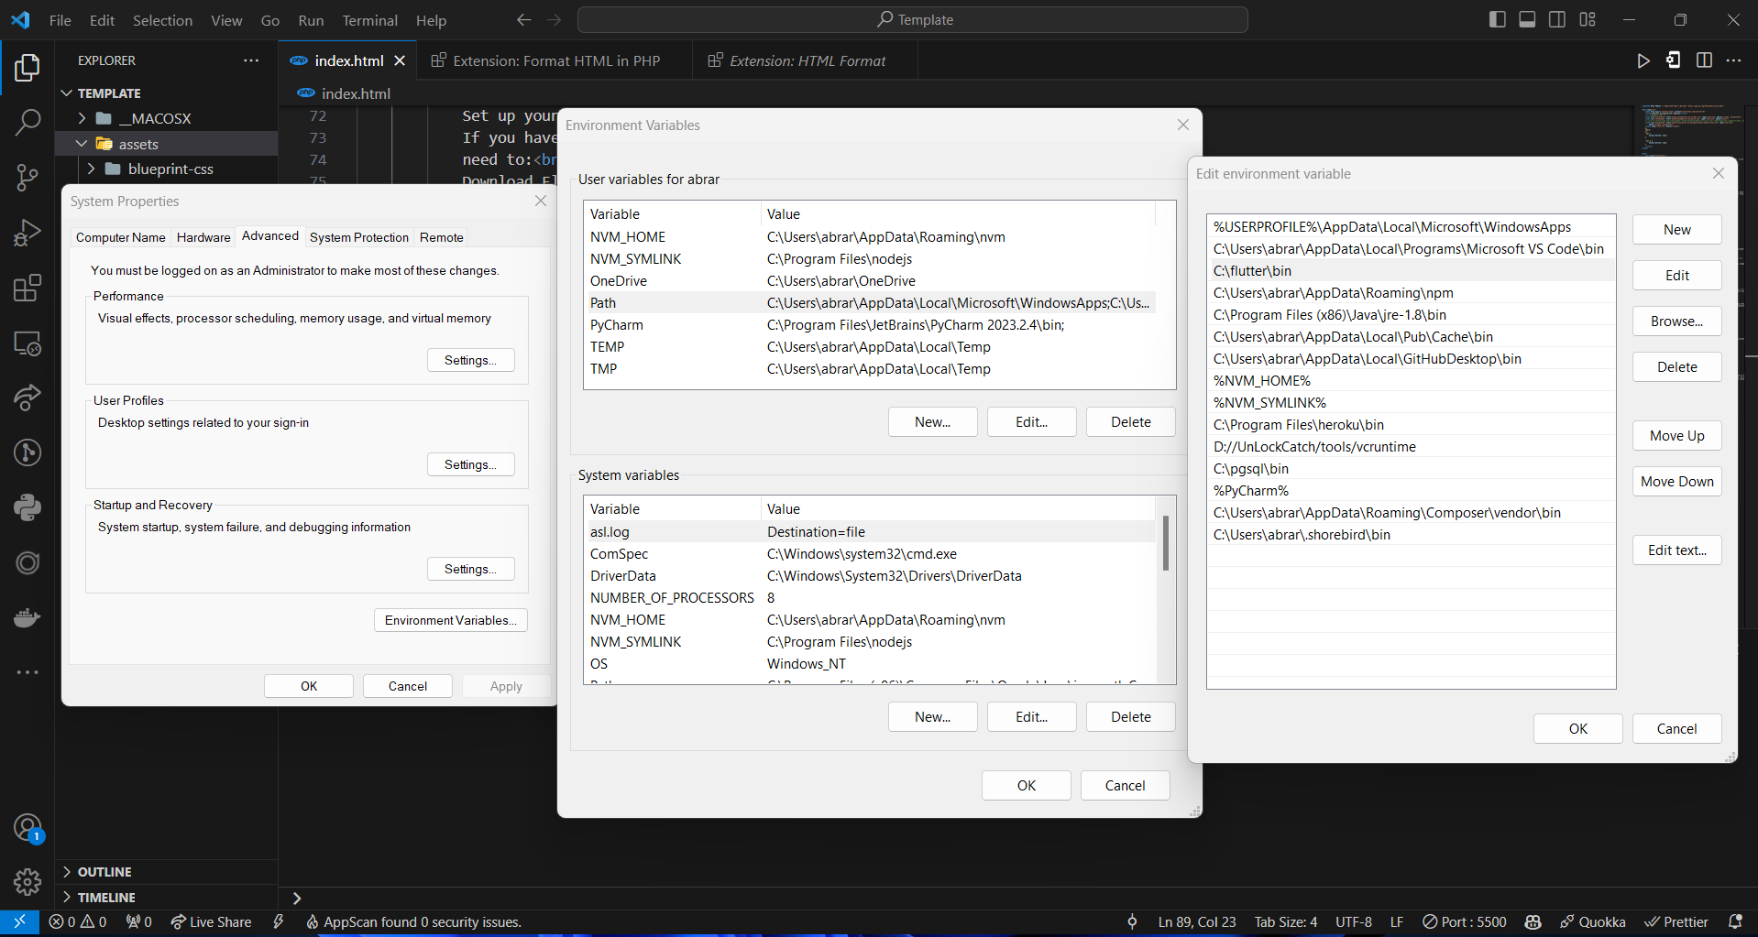Select the Path row in User variables

(x=870, y=303)
